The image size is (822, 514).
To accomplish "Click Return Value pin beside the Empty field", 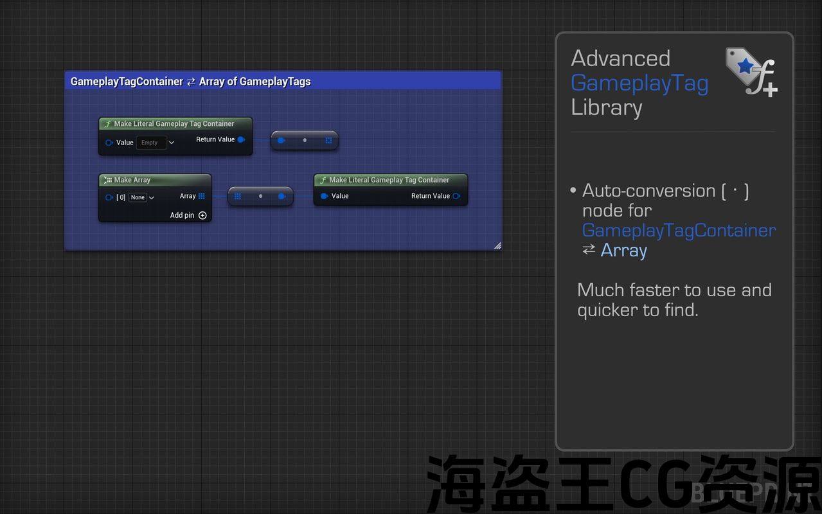I will pyautogui.click(x=241, y=139).
